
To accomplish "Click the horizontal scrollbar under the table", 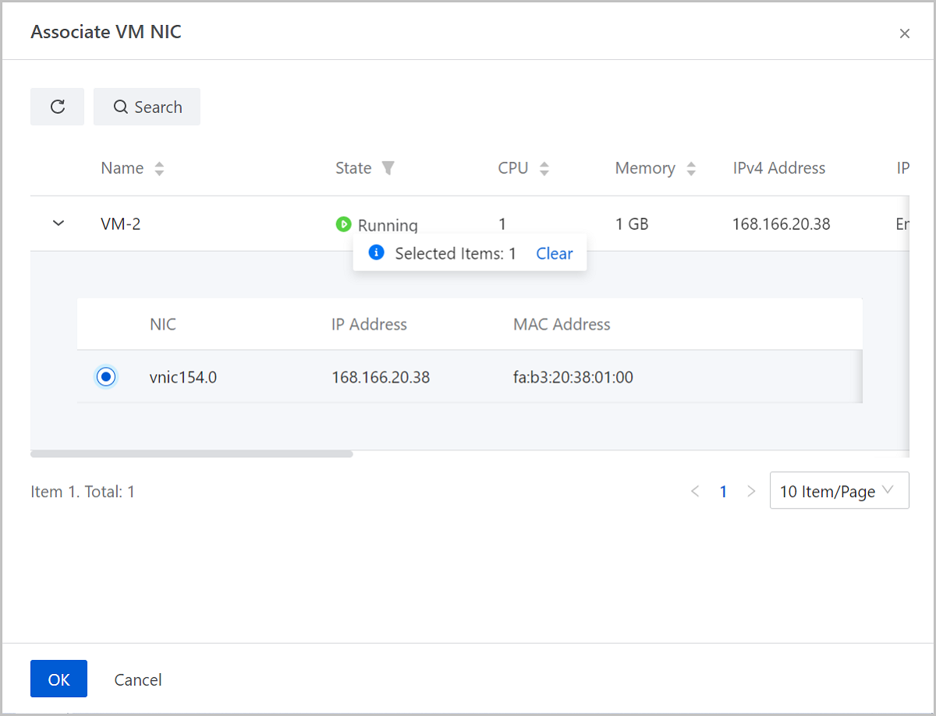I will click(x=191, y=453).
